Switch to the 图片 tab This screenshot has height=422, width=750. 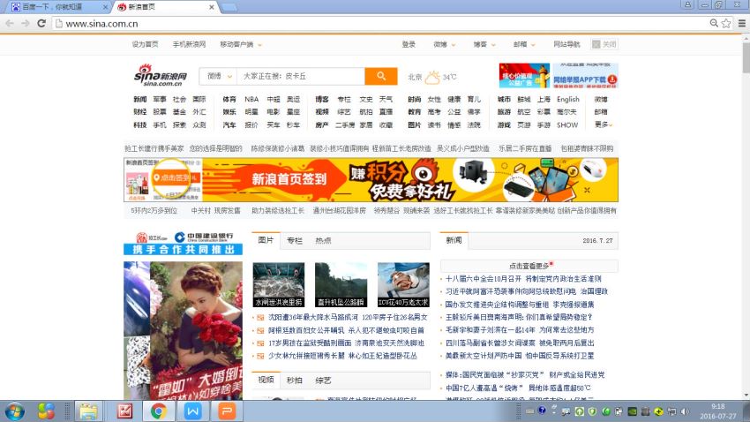click(x=266, y=240)
